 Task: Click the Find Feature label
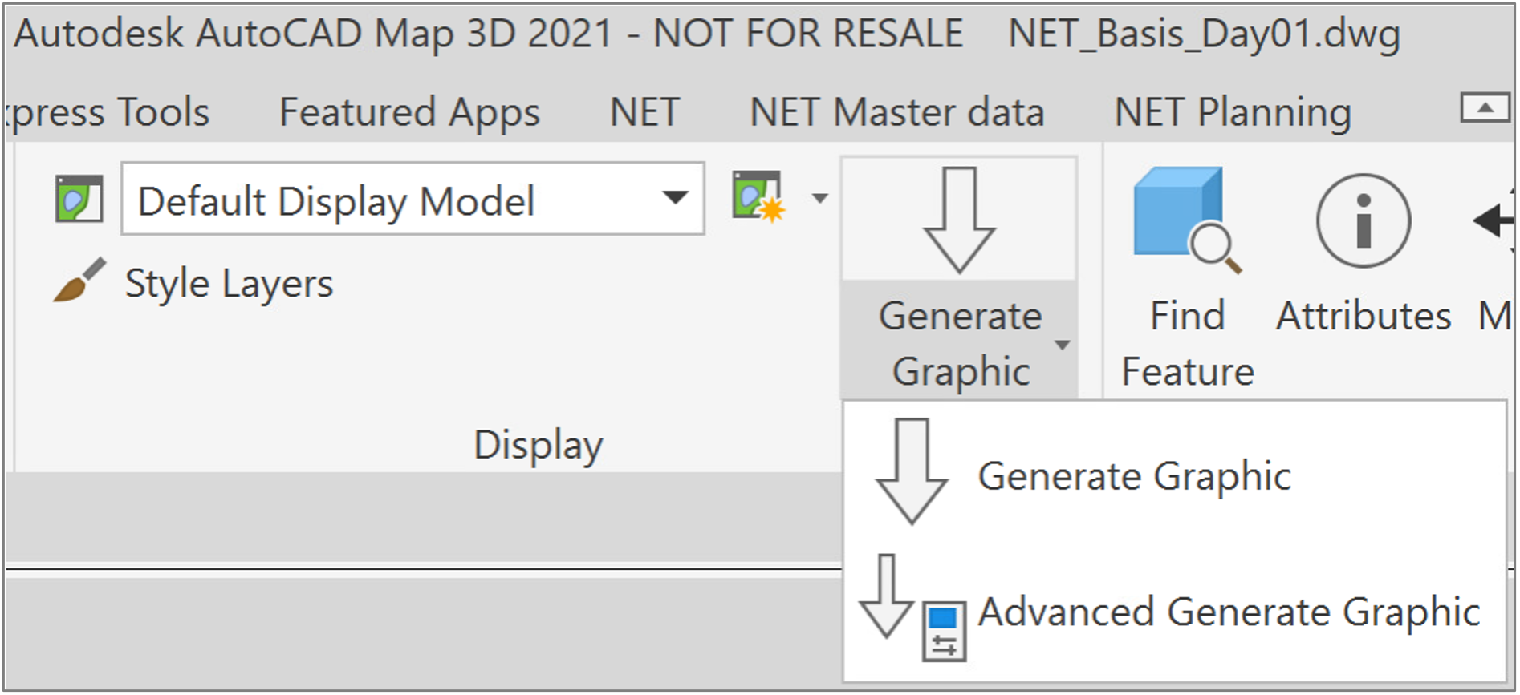1187,343
